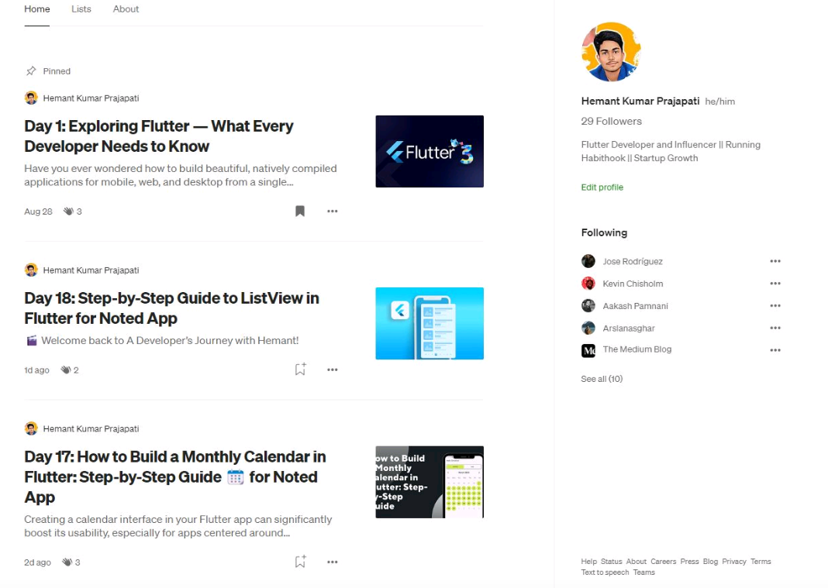Open the Flutter 3 article thumbnail

(x=430, y=152)
